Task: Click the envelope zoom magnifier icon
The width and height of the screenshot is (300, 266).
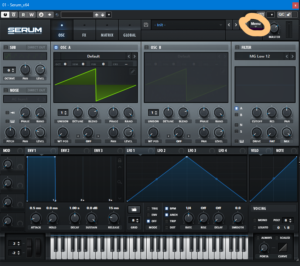Action: point(120,182)
